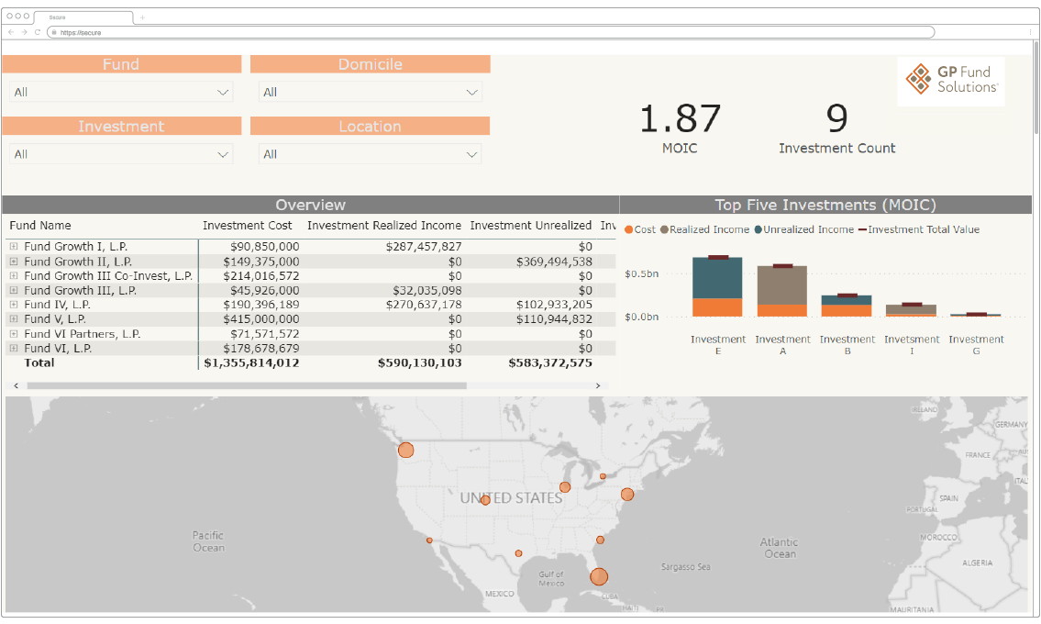Click the $287,457,827 realized income cell
The image size is (1041, 624).
(424, 247)
